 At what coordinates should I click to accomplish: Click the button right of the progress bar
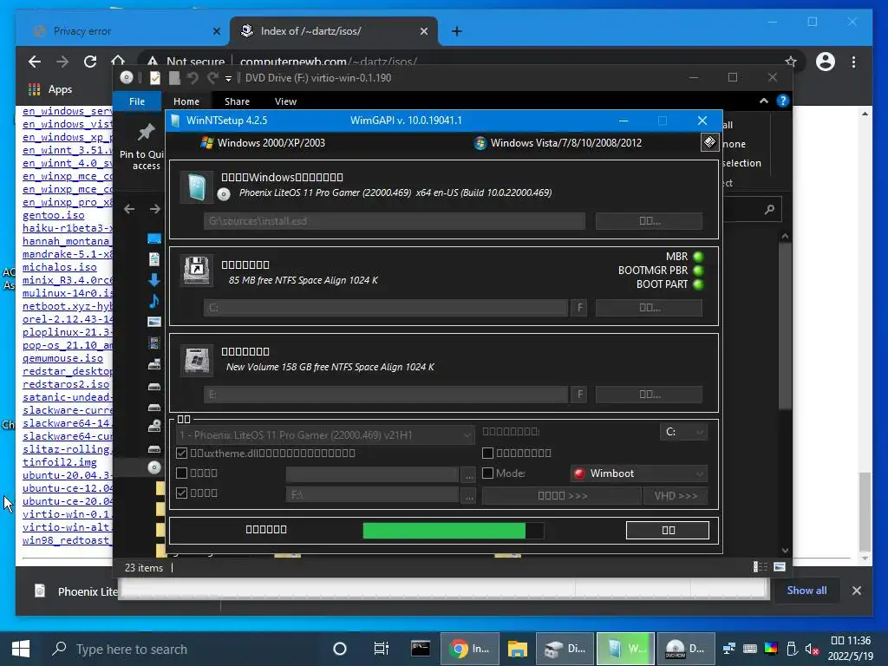pyautogui.click(x=668, y=530)
